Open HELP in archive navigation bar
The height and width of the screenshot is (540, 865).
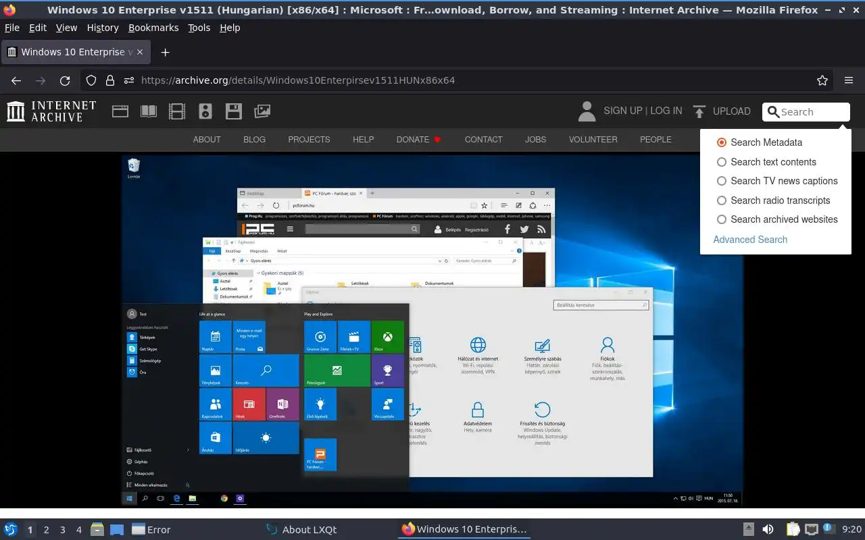363,140
